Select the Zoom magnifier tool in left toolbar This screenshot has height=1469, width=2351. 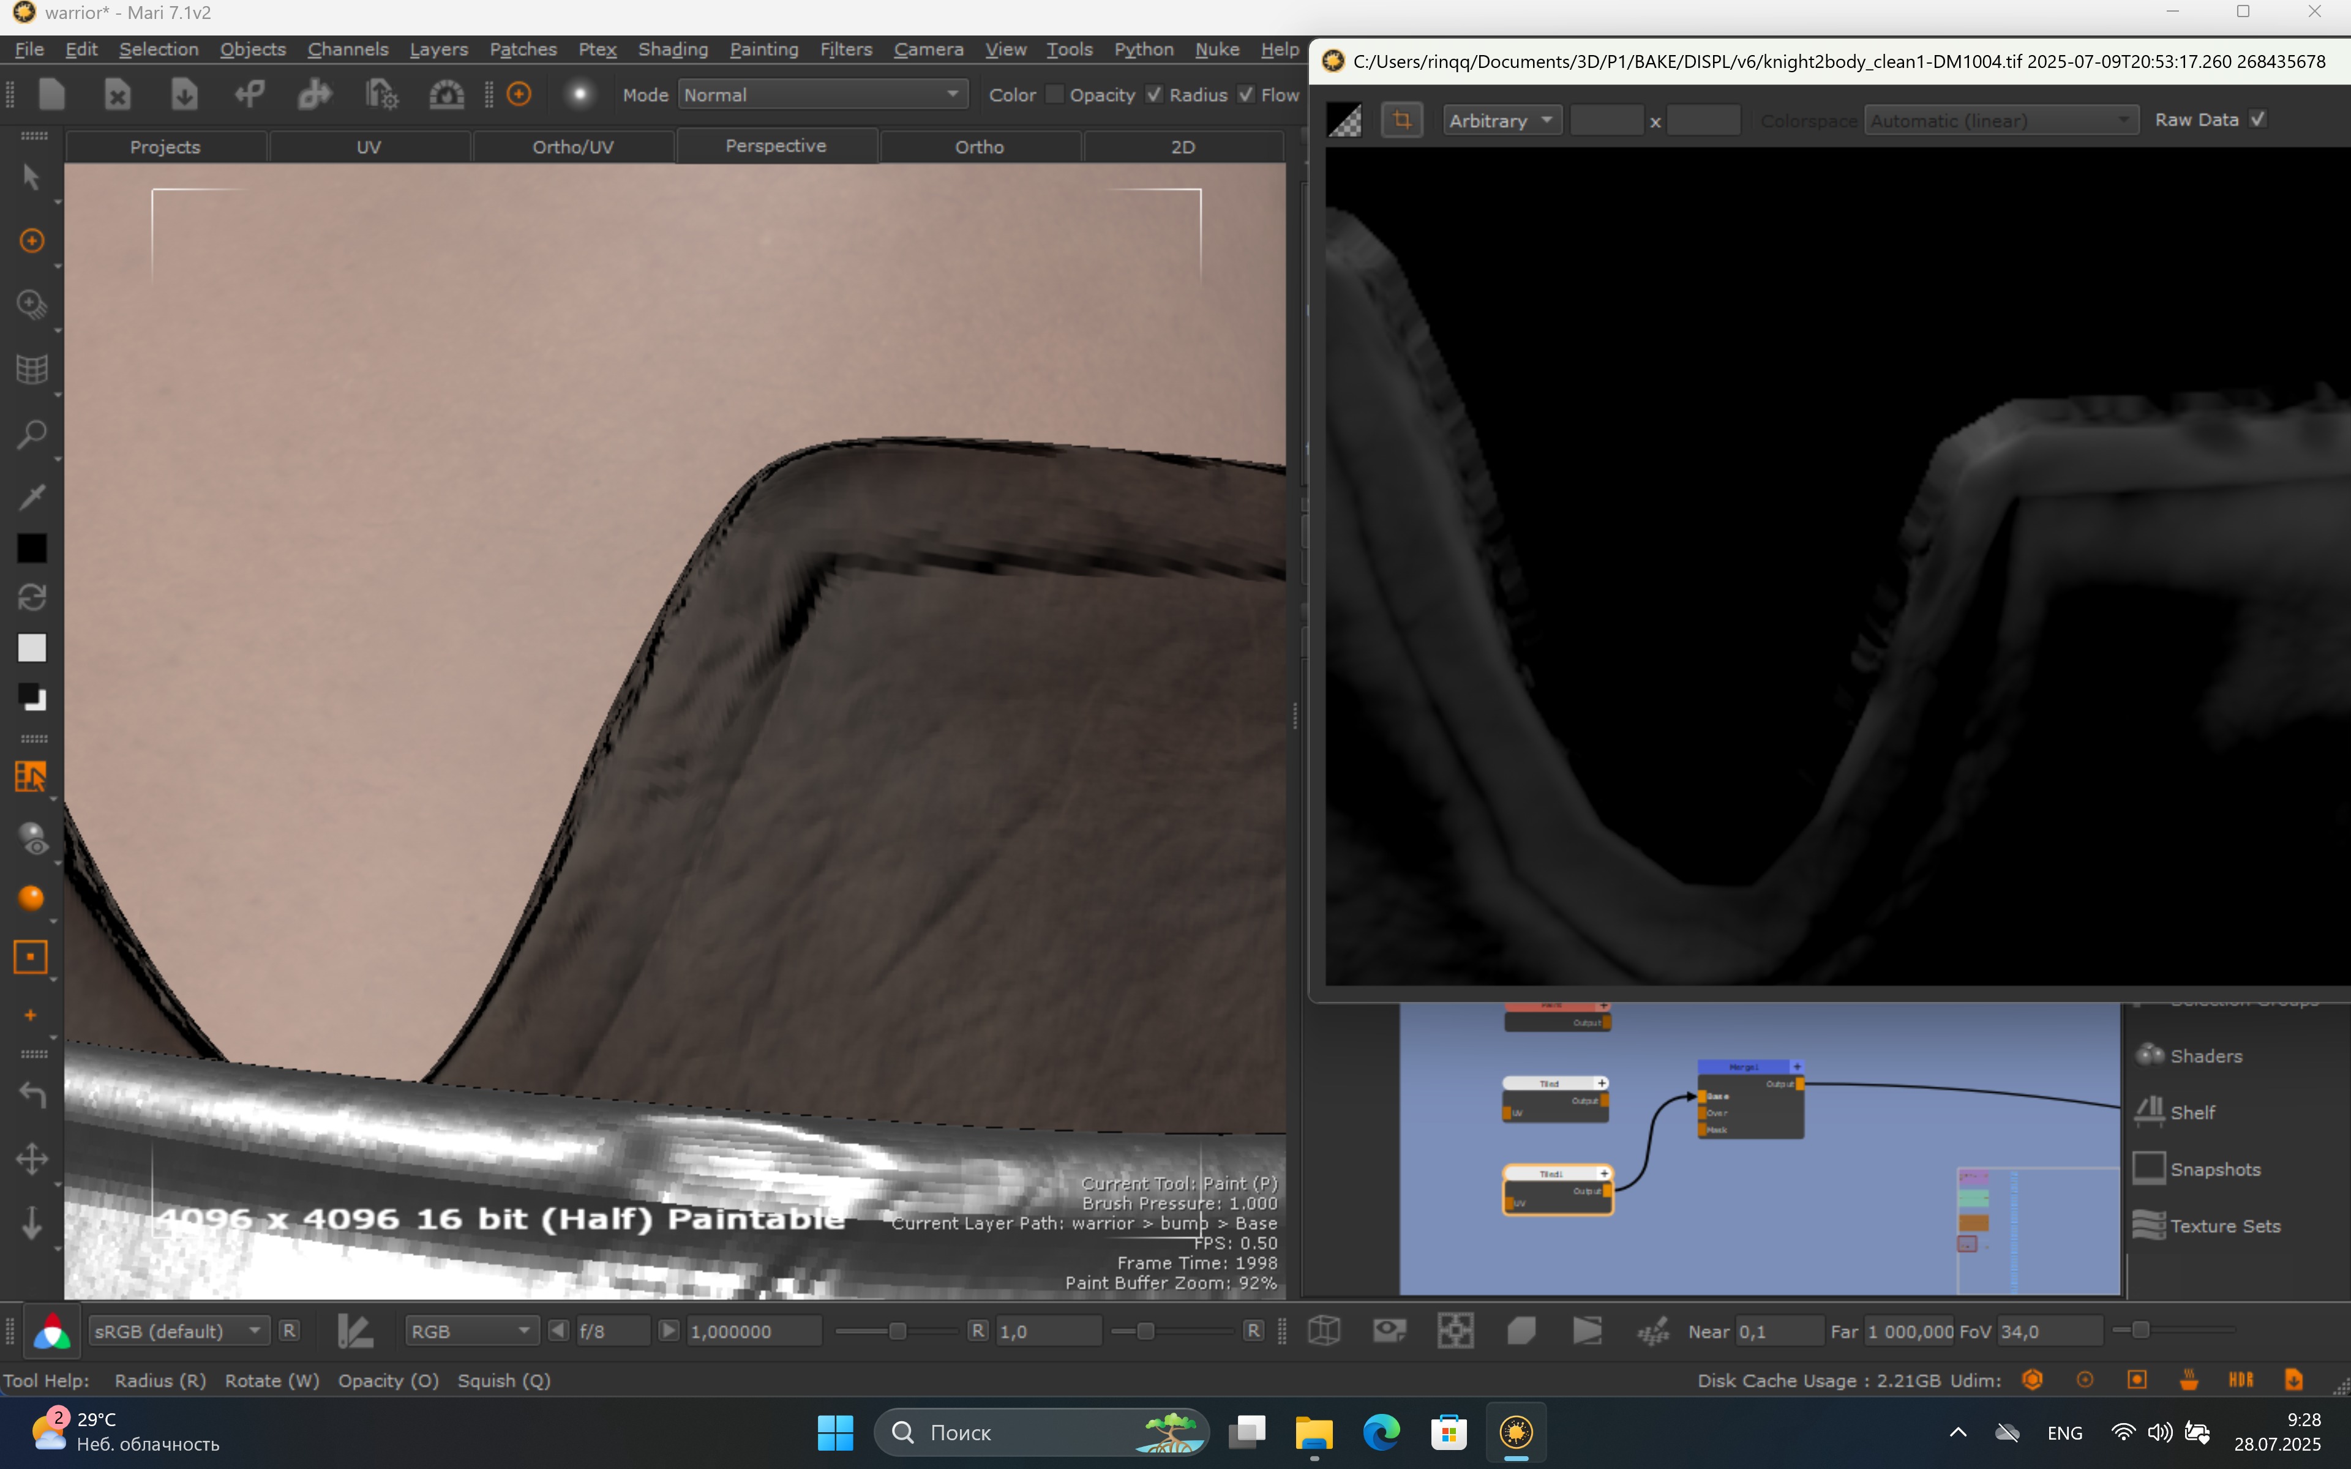tap(31, 433)
